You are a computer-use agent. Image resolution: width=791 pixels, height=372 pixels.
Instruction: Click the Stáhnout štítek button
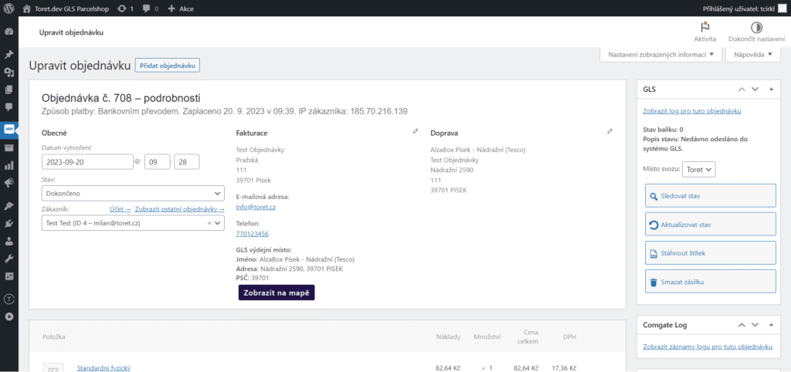(x=711, y=253)
